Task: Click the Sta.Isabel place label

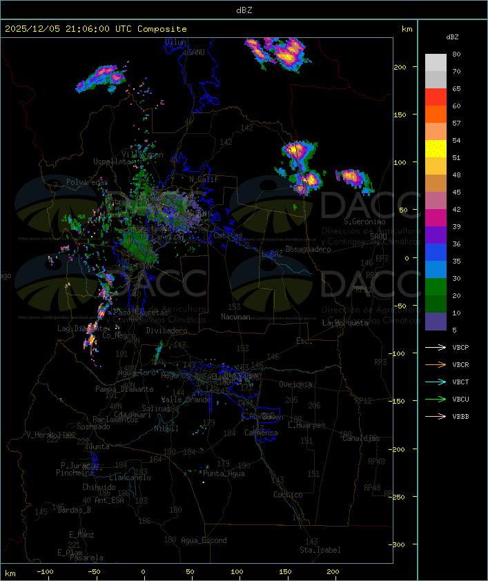Action: (320, 550)
